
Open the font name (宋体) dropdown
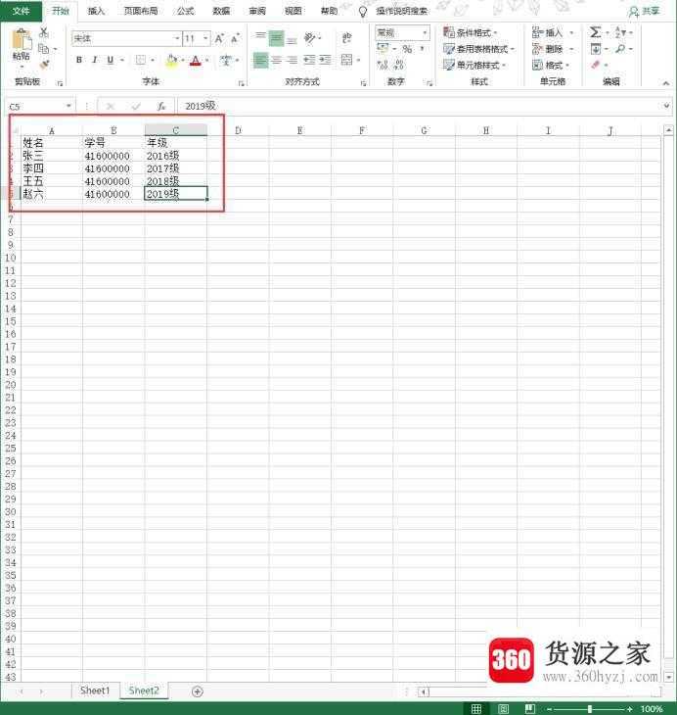[177, 39]
